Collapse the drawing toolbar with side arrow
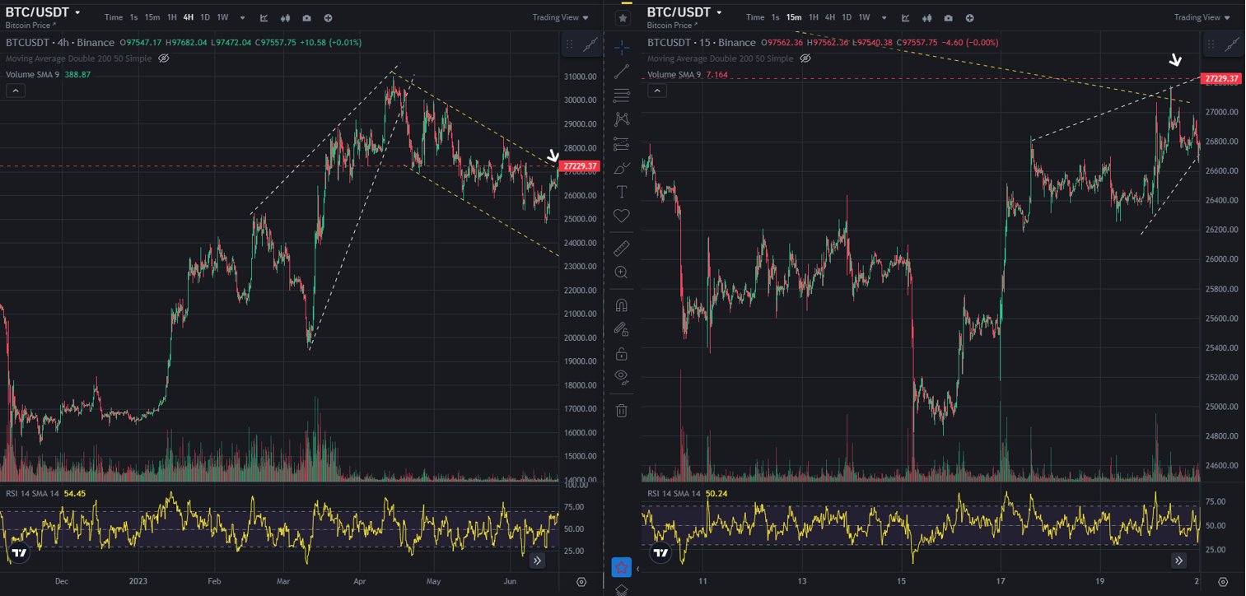Screen dimensions: 1246x596 click(x=638, y=568)
